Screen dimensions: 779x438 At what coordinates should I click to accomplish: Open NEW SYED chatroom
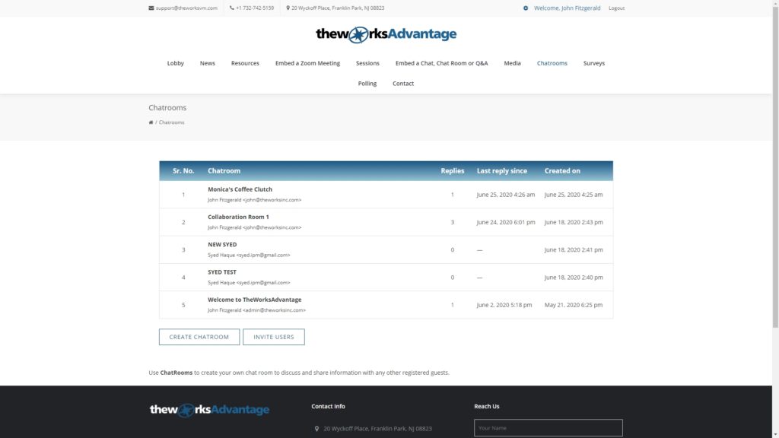[x=222, y=244]
